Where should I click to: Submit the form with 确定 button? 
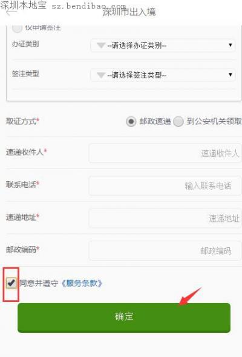pos(124,318)
